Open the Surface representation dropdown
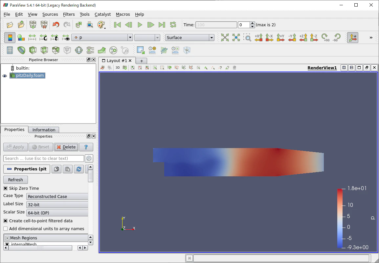The image size is (379, 263). 190,37
